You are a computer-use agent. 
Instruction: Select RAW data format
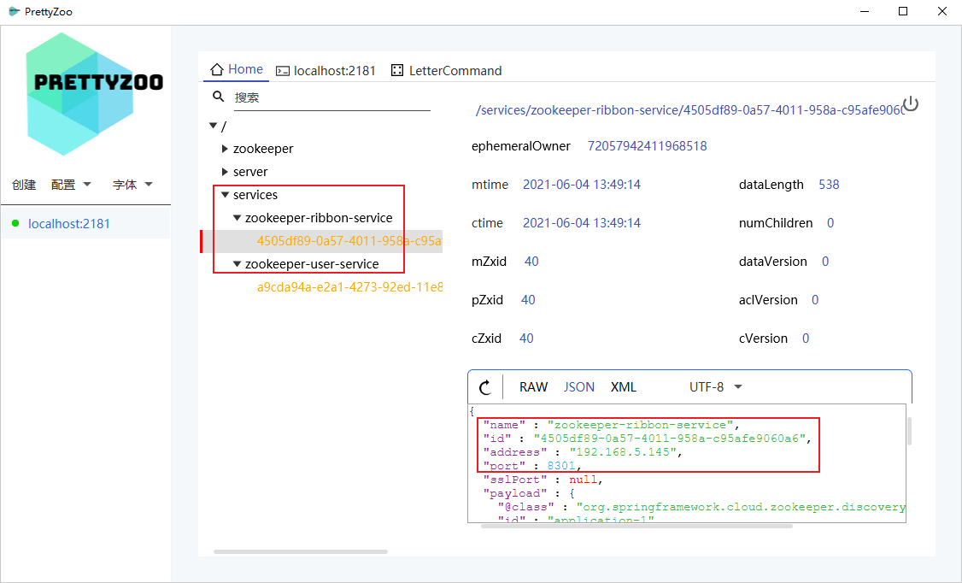(x=533, y=387)
